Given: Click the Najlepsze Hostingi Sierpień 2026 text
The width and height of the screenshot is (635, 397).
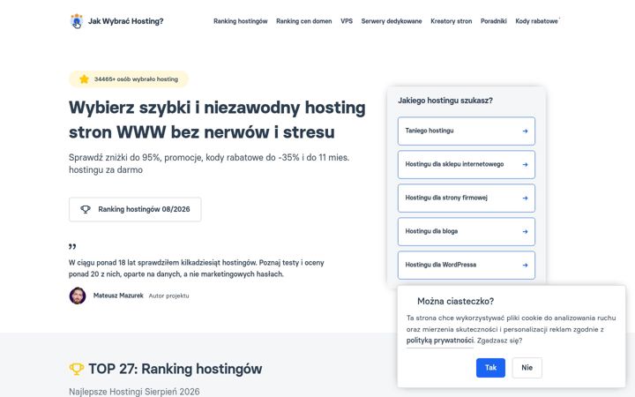Looking at the screenshot, I should pos(134,392).
